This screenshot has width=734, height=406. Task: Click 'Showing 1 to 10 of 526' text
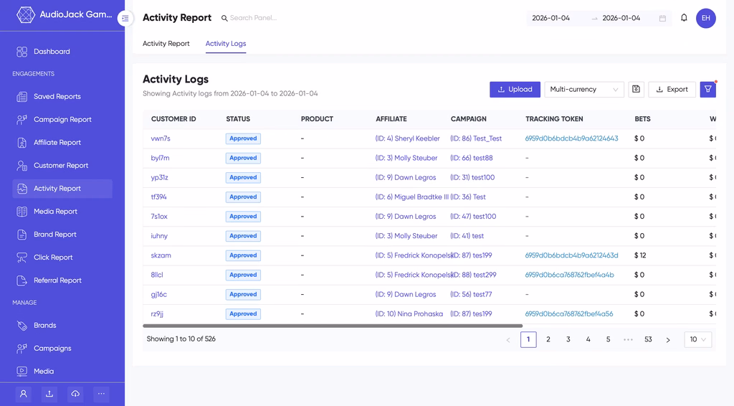(x=181, y=339)
